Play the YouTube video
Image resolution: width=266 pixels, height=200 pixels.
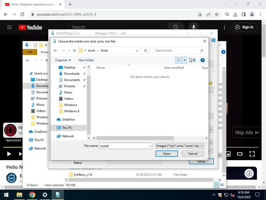click(9, 154)
